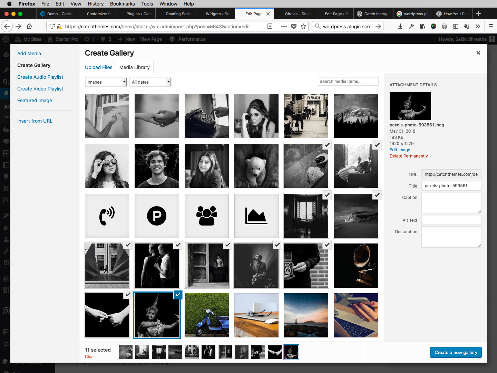The width and height of the screenshot is (497, 373).
Task: Click the Search media items field
Action: (x=348, y=82)
